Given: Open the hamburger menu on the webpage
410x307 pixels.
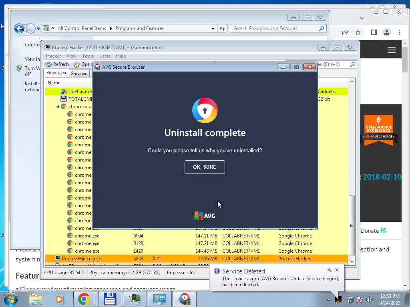Looking at the screenshot, I should [x=392, y=50].
